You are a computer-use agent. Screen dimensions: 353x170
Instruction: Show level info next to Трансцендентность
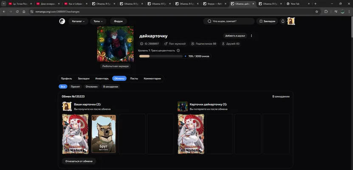[x=178, y=51]
